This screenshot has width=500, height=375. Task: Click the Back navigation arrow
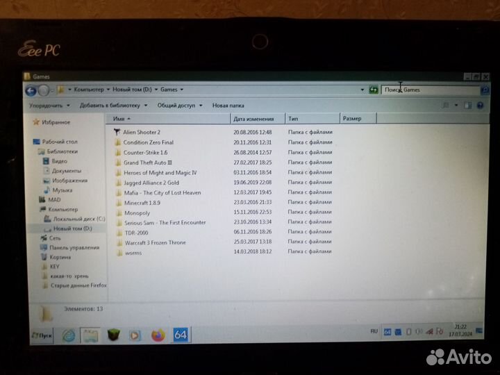tap(31, 91)
